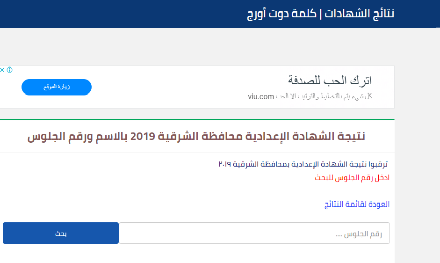Click the blue زيارة الموقع ad button
This screenshot has width=440, height=263.
(57, 87)
